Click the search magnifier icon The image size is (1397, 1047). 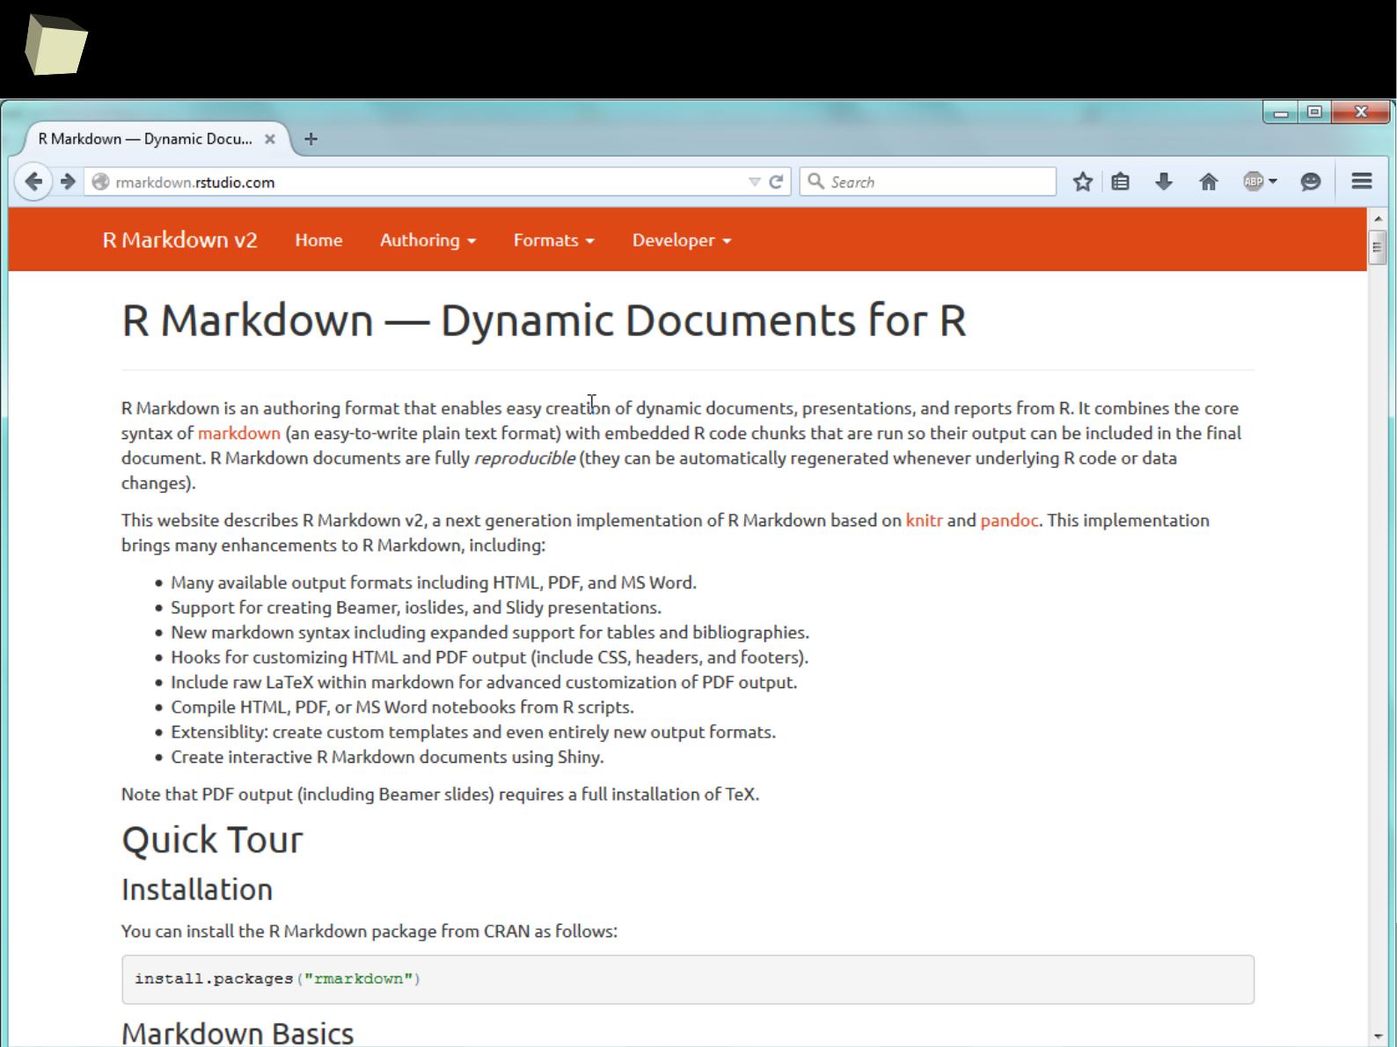pyautogui.click(x=816, y=181)
